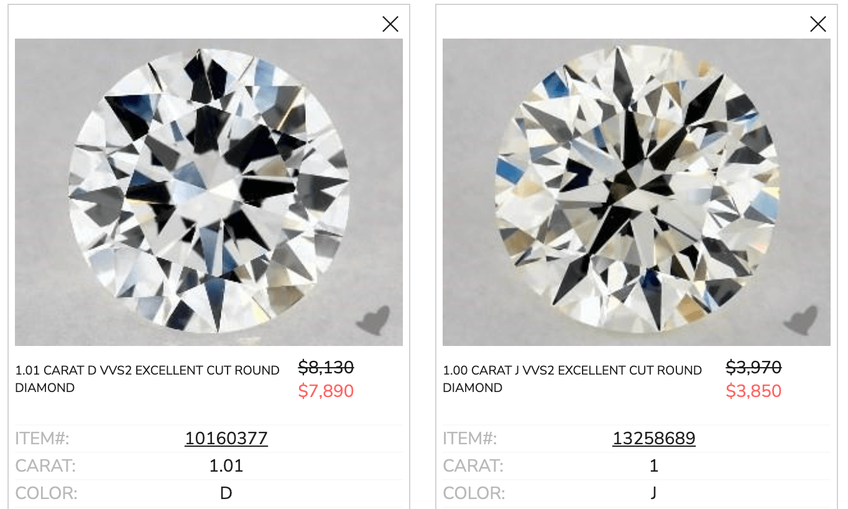The width and height of the screenshot is (848, 509).
Task: View the 1.00 carat J diamond image
Action: point(637,192)
